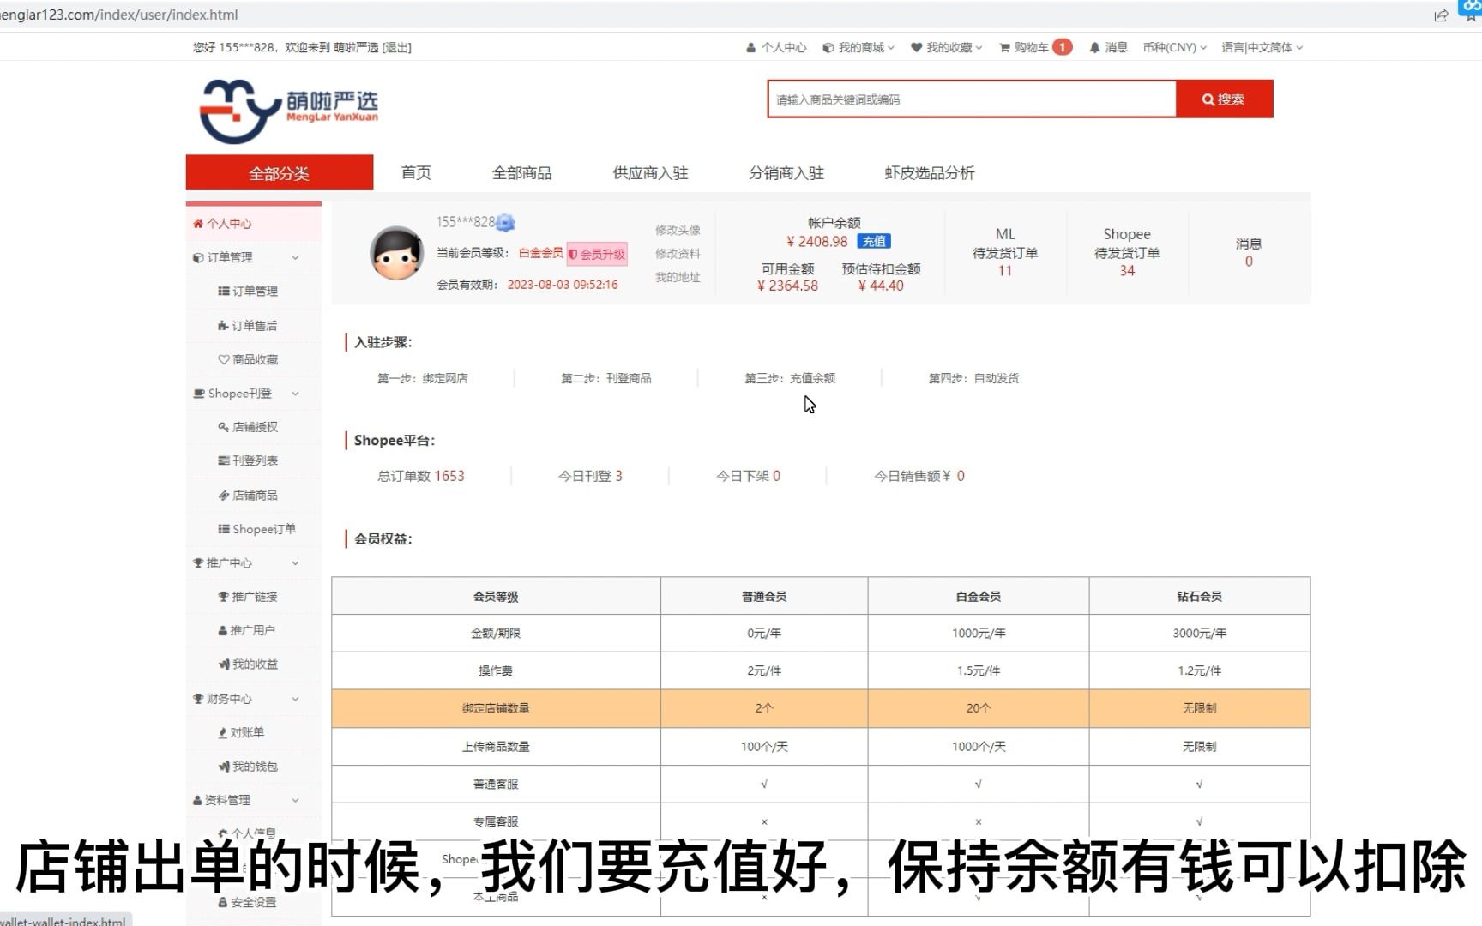Click the badge icon next to 155***828
The width and height of the screenshot is (1482, 926).
point(506,223)
